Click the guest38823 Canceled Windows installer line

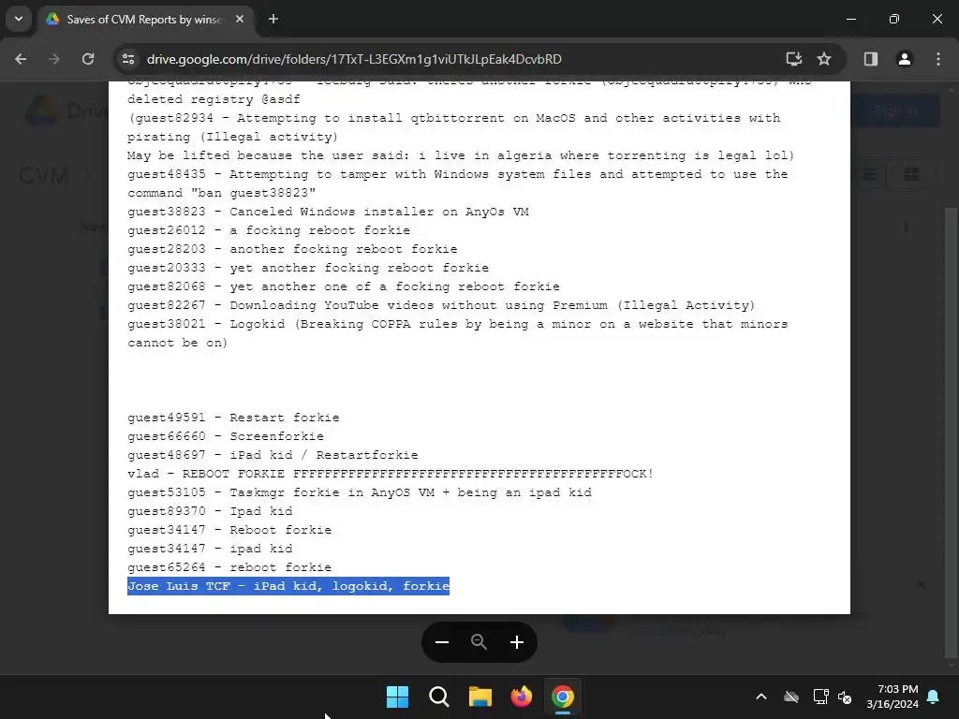click(328, 212)
